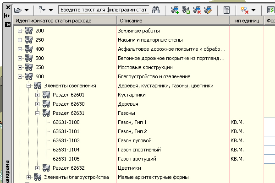This screenshot has height=183, width=275.
Task: Close the panorama palette with X icon
Action: pyautogui.click(x=8, y=7)
